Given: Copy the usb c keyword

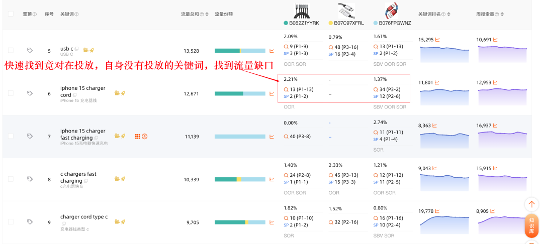Looking at the screenshot, I should [76, 49].
